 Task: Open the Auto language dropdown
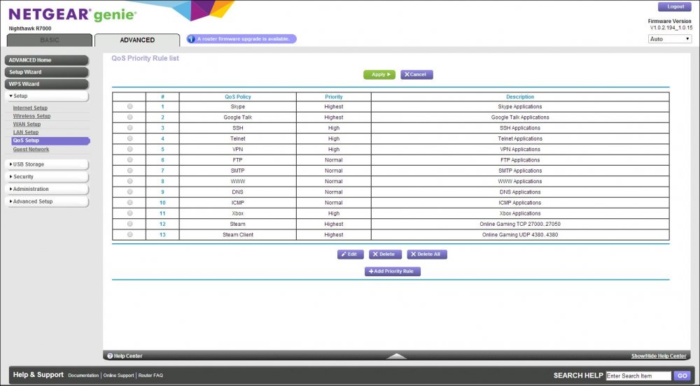click(x=670, y=39)
